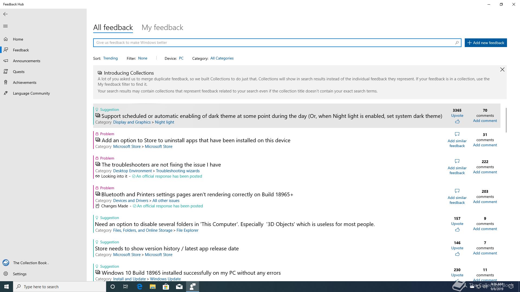Open Build 18965 installed successfully feedback
Image resolution: width=520 pixels, height=292 pixels.
click(191, 273)
